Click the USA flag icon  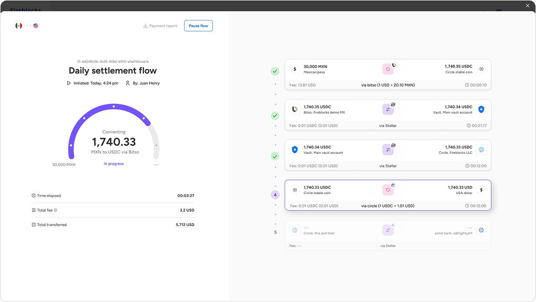point(36,26)
